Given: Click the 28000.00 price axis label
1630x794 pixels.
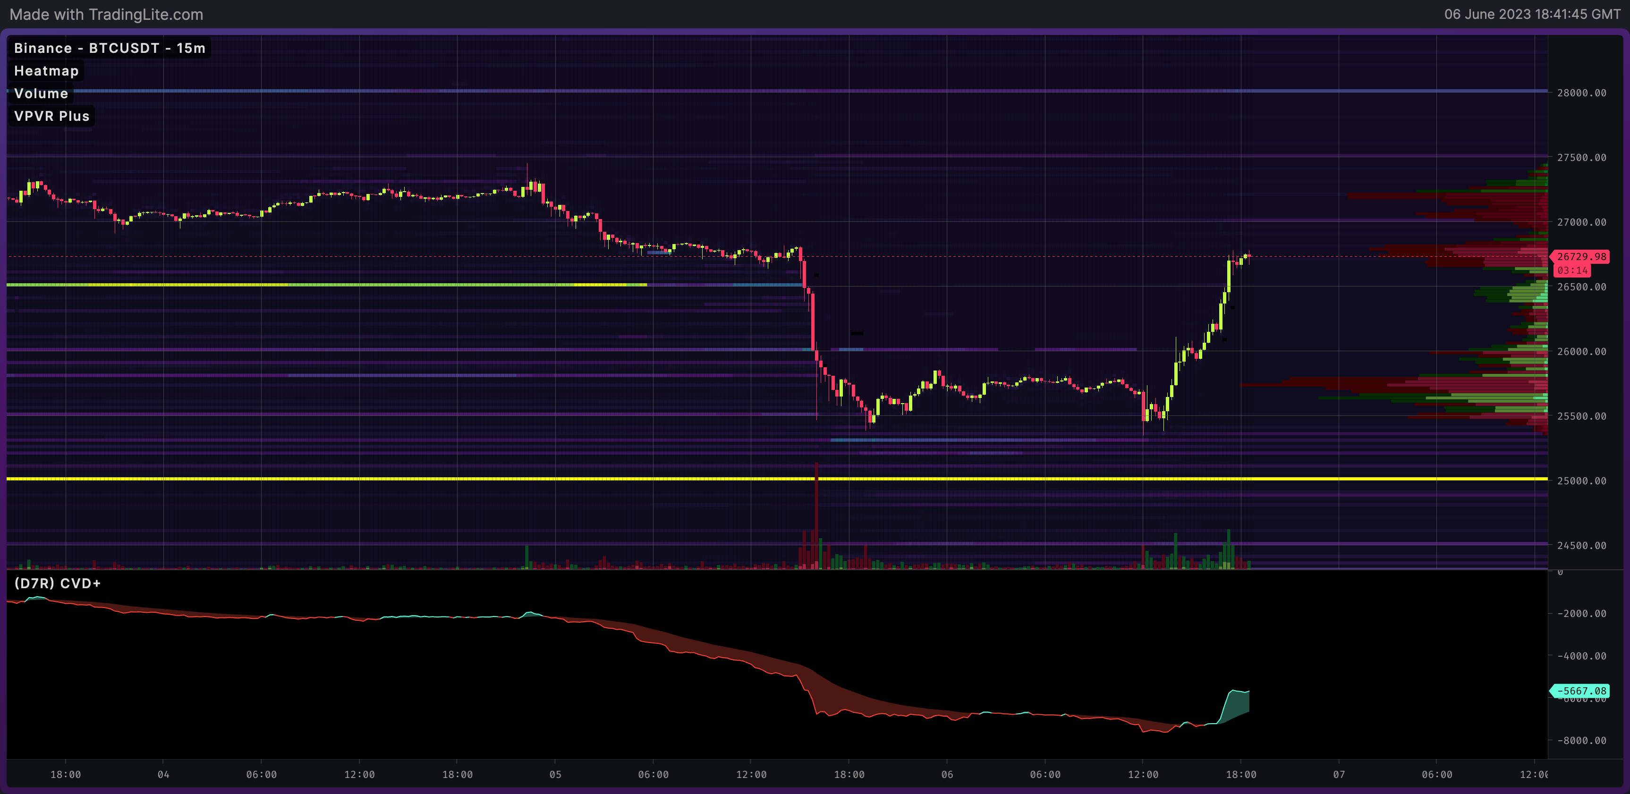Looking at the screenshot, I should [1581, 93].
